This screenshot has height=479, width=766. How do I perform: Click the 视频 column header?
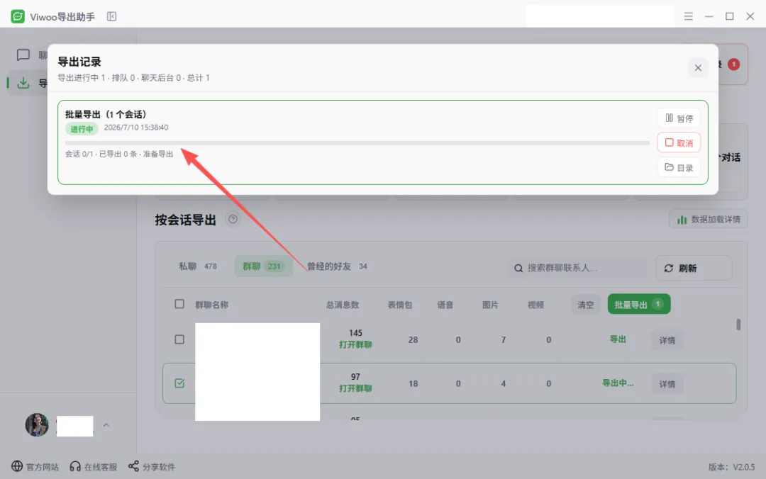[x=535, y=305]
